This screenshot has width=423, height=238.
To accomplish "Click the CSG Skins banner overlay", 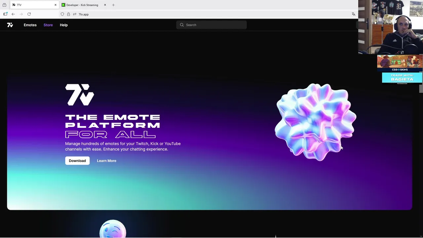I will click(x=400, y=63).
